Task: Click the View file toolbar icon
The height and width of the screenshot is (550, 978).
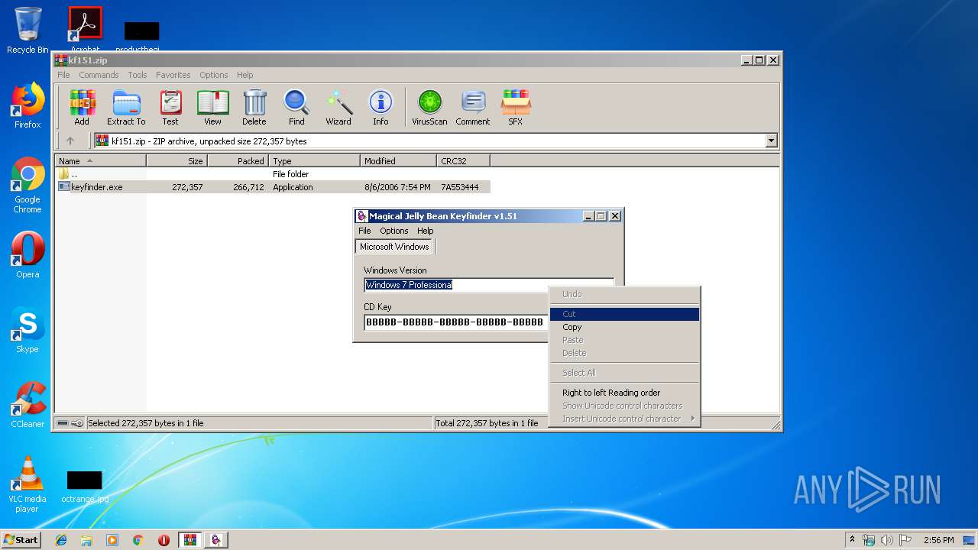Action: pos(212,107)
